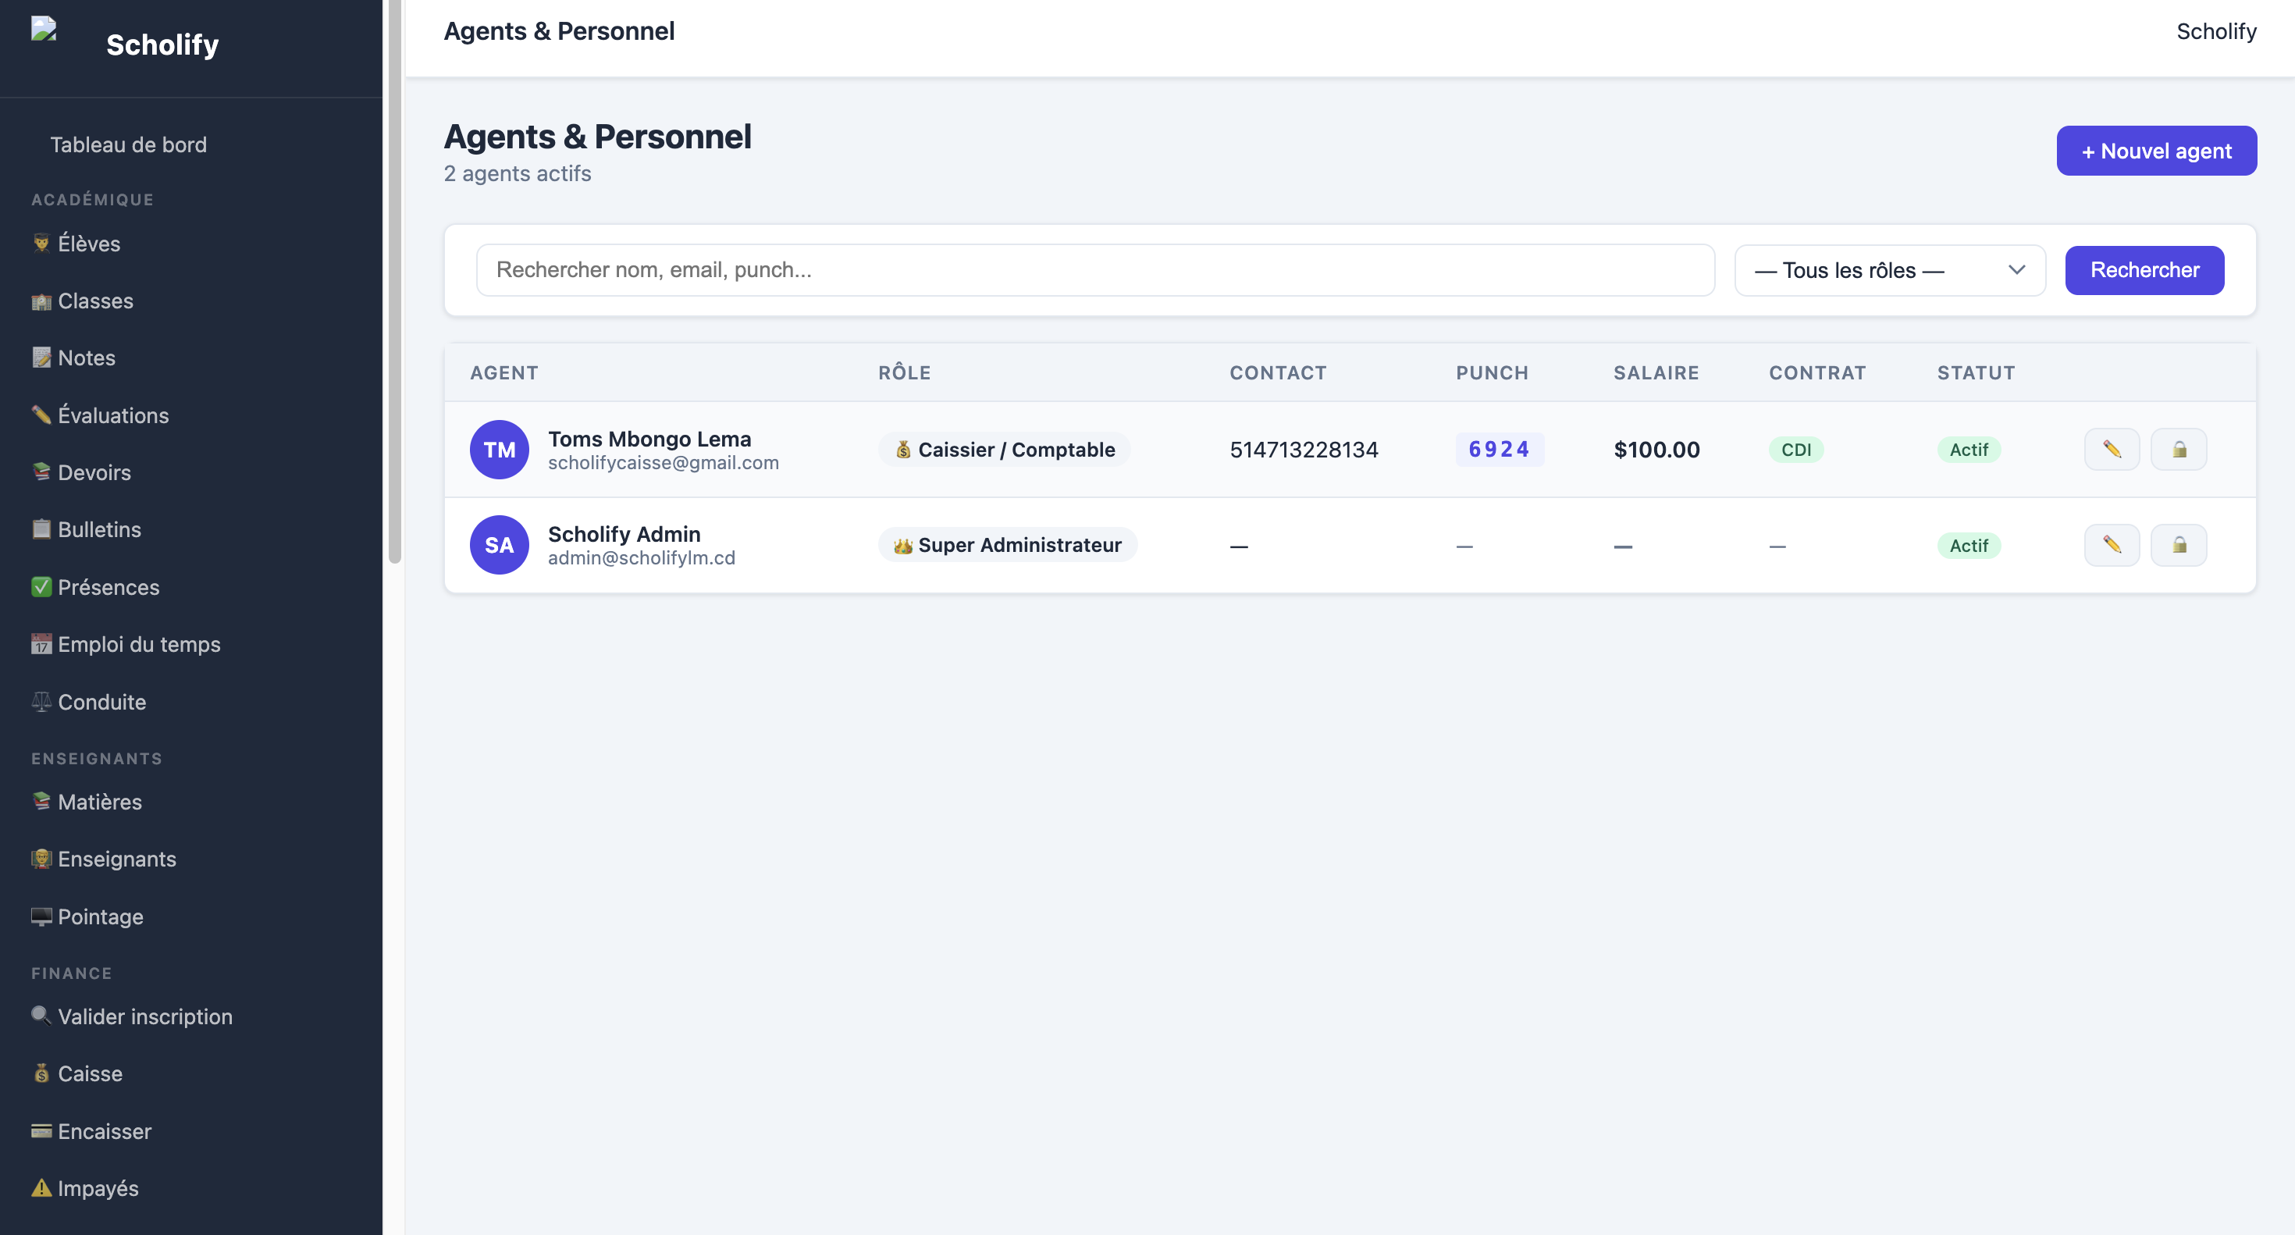
Task: Open Valider inscription magnifier icon
Action: click(41, 1016)
